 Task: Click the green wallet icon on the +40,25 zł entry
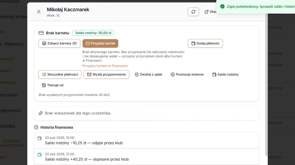click(x=40, y=155)
